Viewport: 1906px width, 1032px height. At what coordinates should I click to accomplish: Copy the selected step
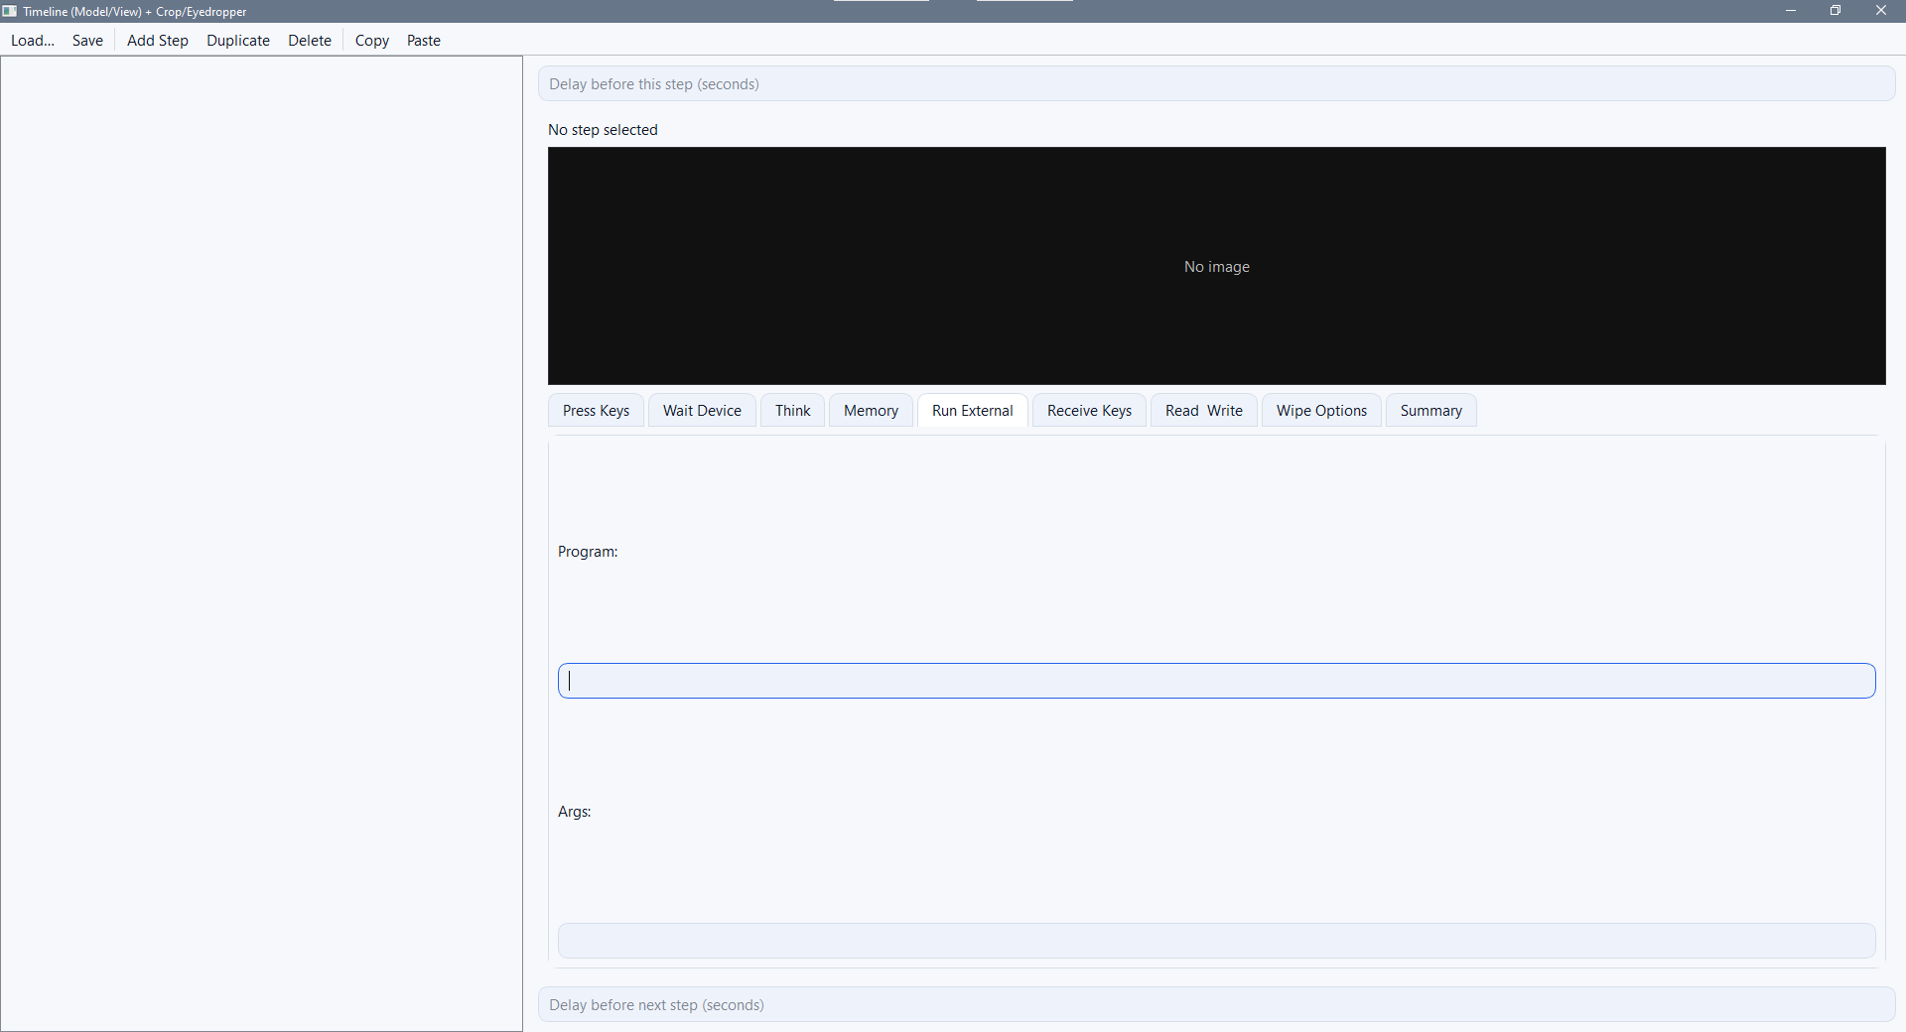[371, 41]
